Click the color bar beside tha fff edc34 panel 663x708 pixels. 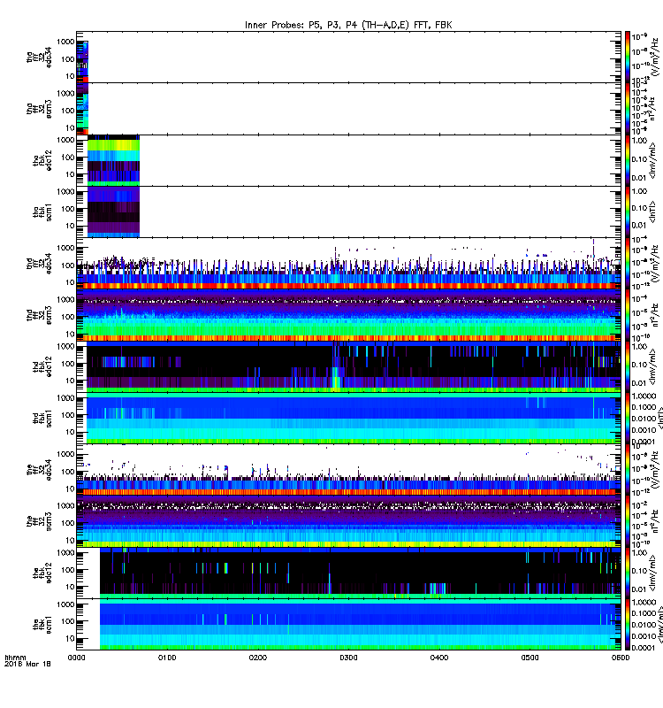pyautogui.click(x=628, y=57)
